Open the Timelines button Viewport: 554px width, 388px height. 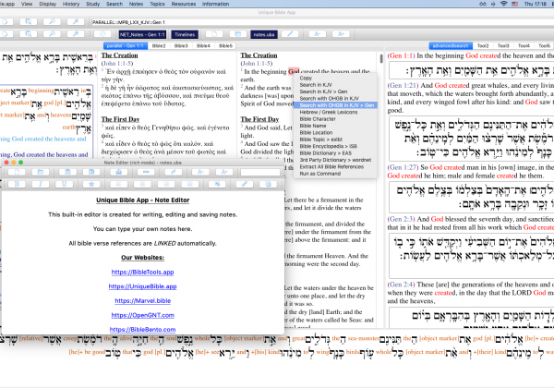point(185,34)
